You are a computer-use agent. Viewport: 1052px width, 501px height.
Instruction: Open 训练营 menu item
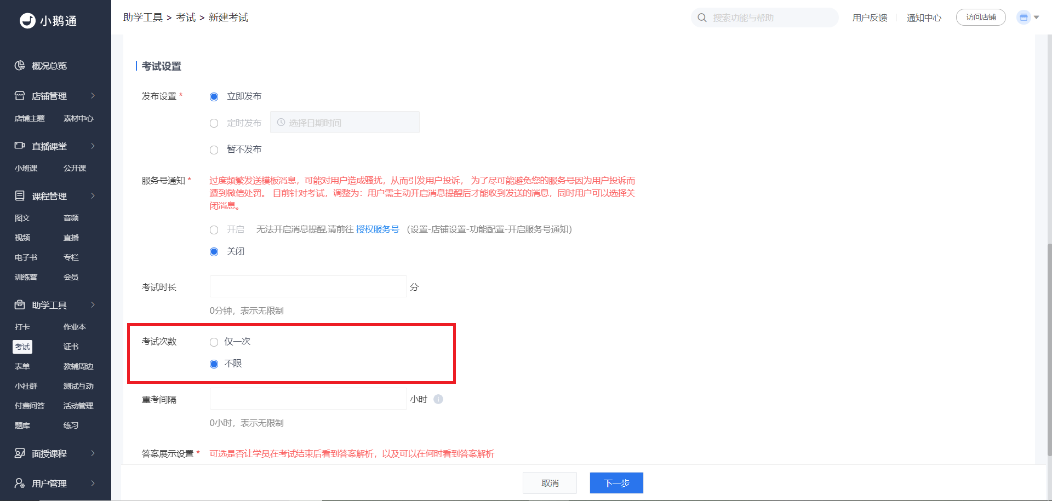pyautogui.click(x=26, y=277)
